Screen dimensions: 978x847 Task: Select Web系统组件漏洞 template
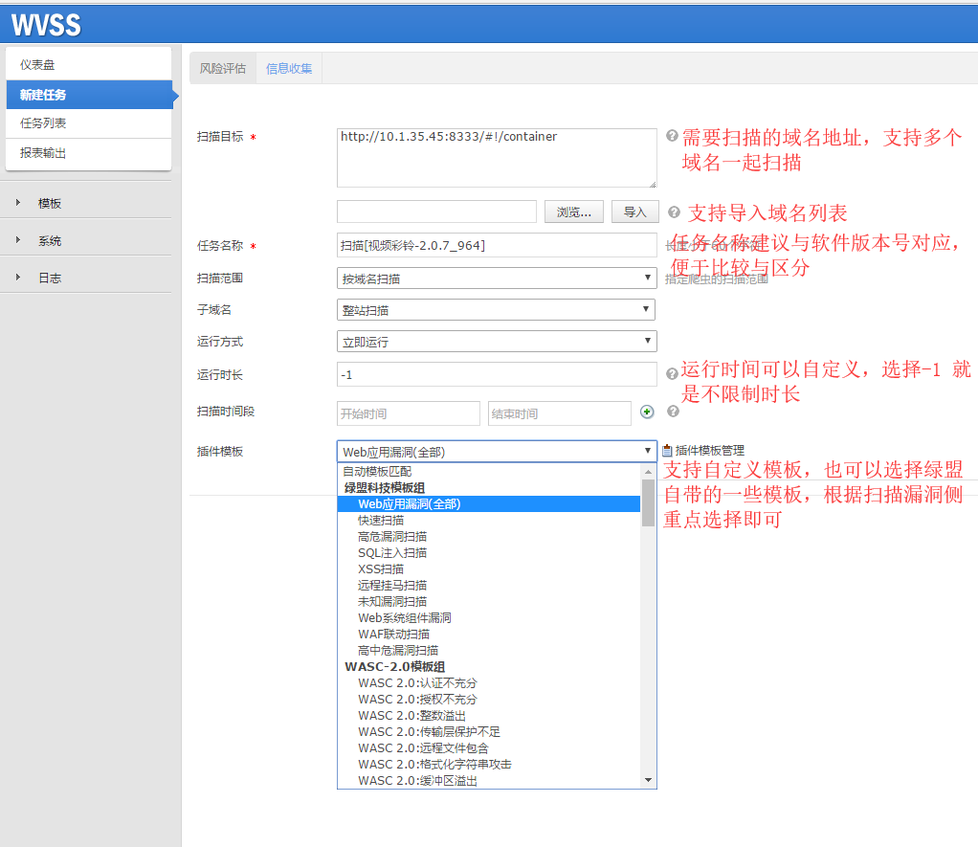click(489, 617)
